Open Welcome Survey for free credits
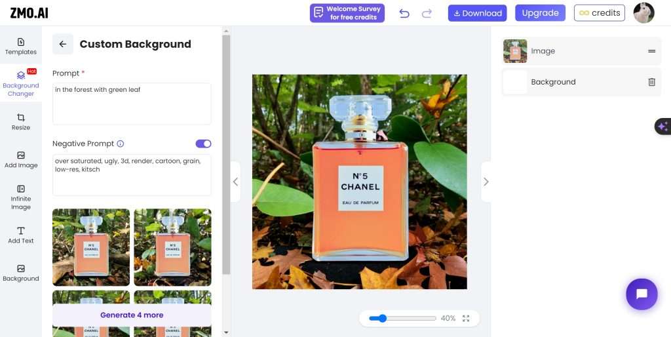This screenshot has height=337, width=671. tap(347, 13)
